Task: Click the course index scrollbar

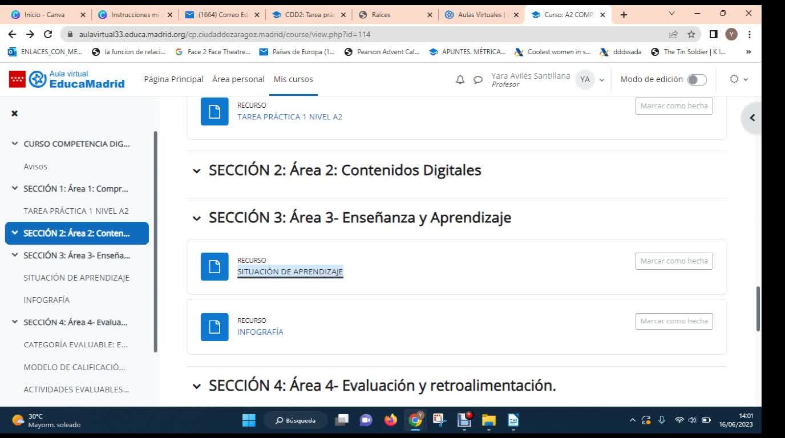Action: pos(155,242)
